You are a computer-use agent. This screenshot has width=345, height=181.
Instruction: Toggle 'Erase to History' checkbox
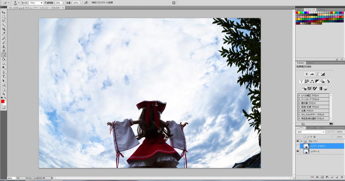pos(90,3)
